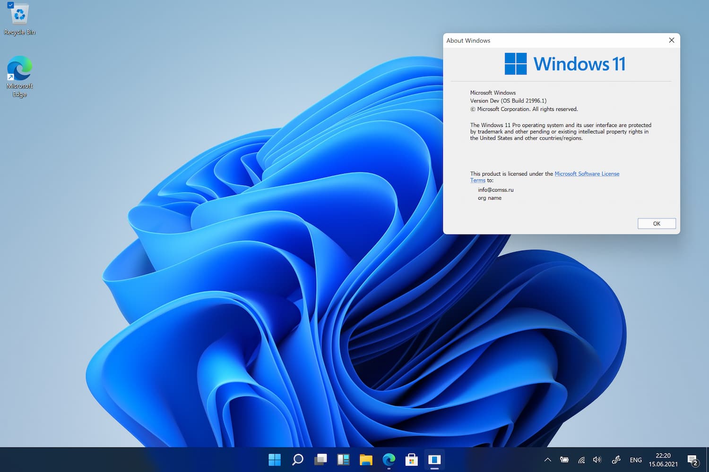Open Microsoft Store from the taskbar

coord(411,459)
